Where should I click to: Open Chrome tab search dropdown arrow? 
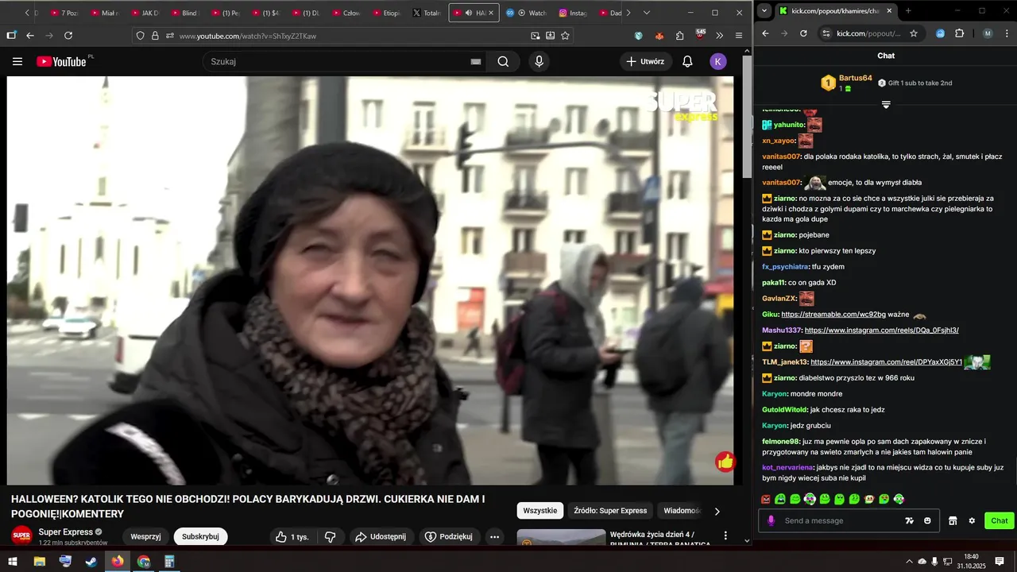[764, 10]
